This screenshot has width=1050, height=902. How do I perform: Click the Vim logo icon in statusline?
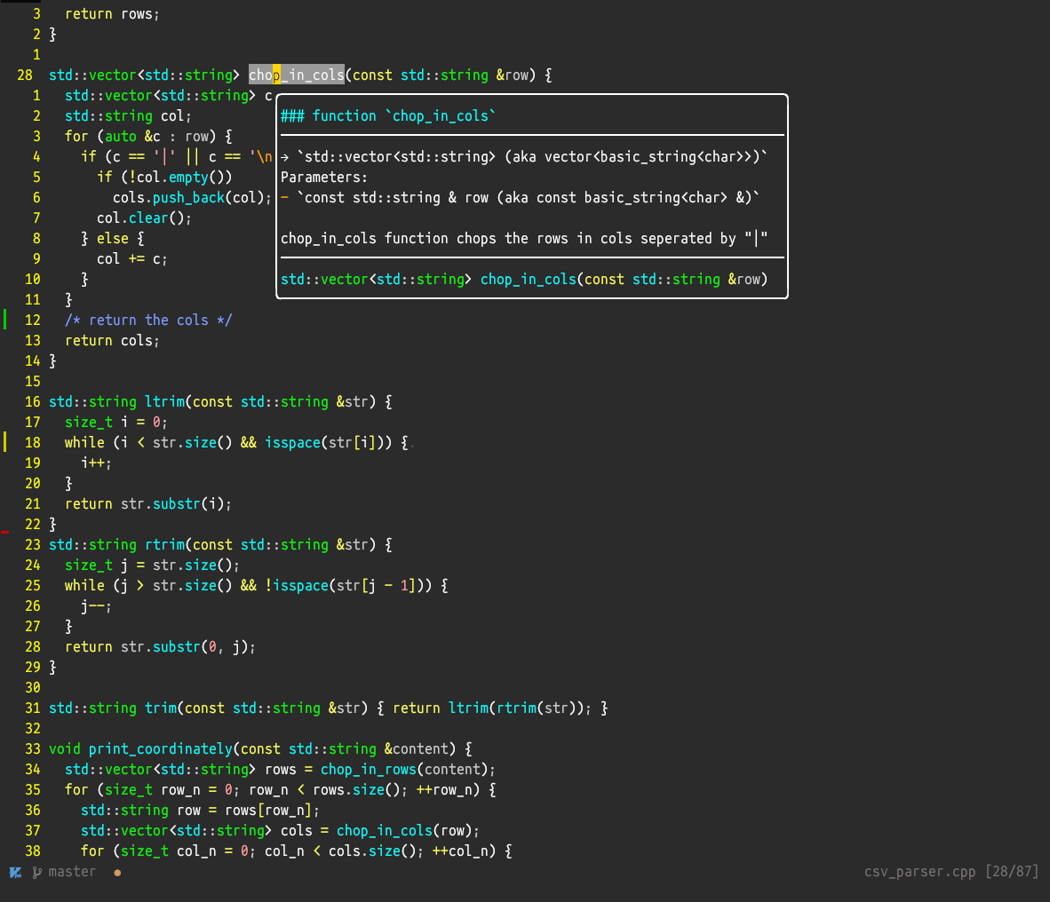click(x=15, y=872)
